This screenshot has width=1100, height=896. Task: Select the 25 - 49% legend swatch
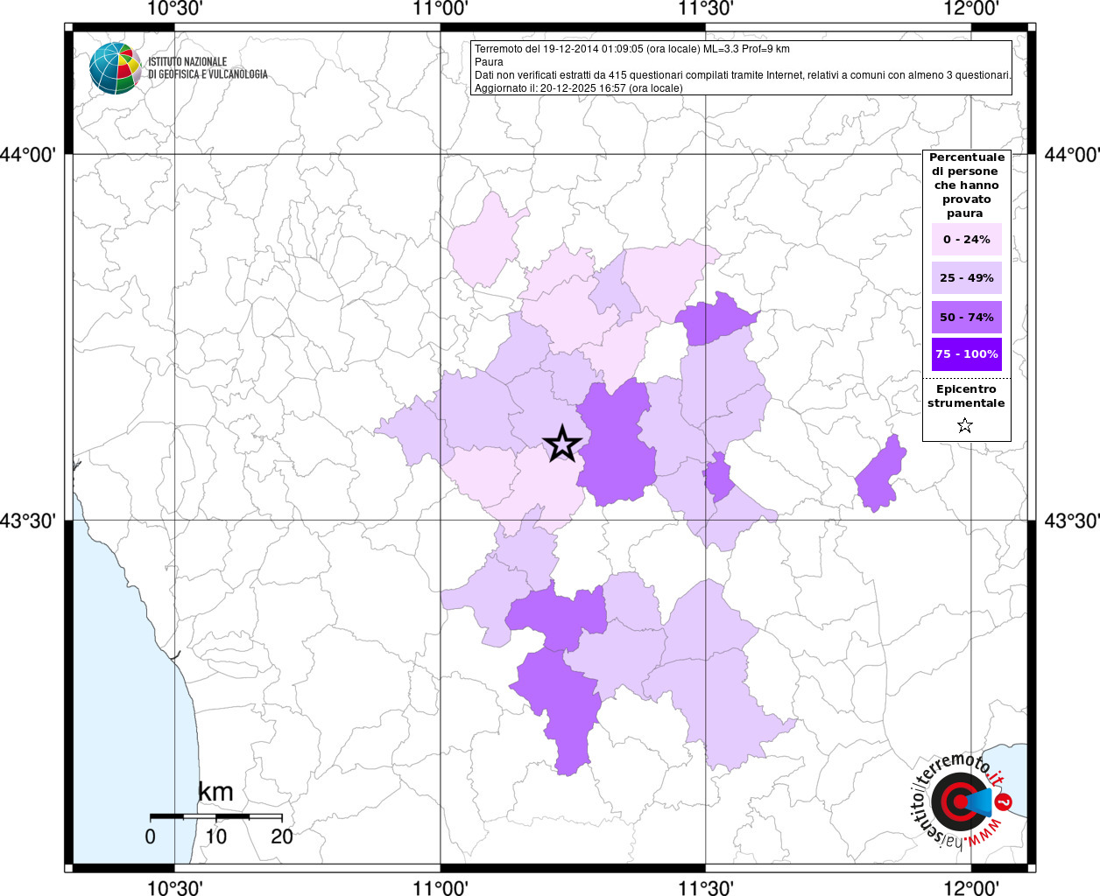(967, 277)
